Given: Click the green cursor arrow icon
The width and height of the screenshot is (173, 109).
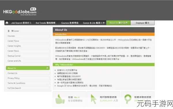Looking at the screenshot, I should coord(93,99).
